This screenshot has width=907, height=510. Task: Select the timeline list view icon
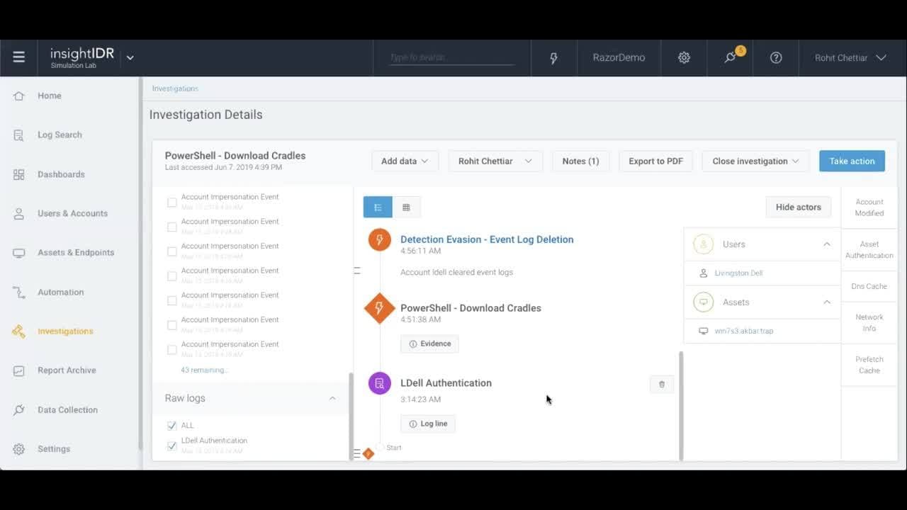[378, 207]
